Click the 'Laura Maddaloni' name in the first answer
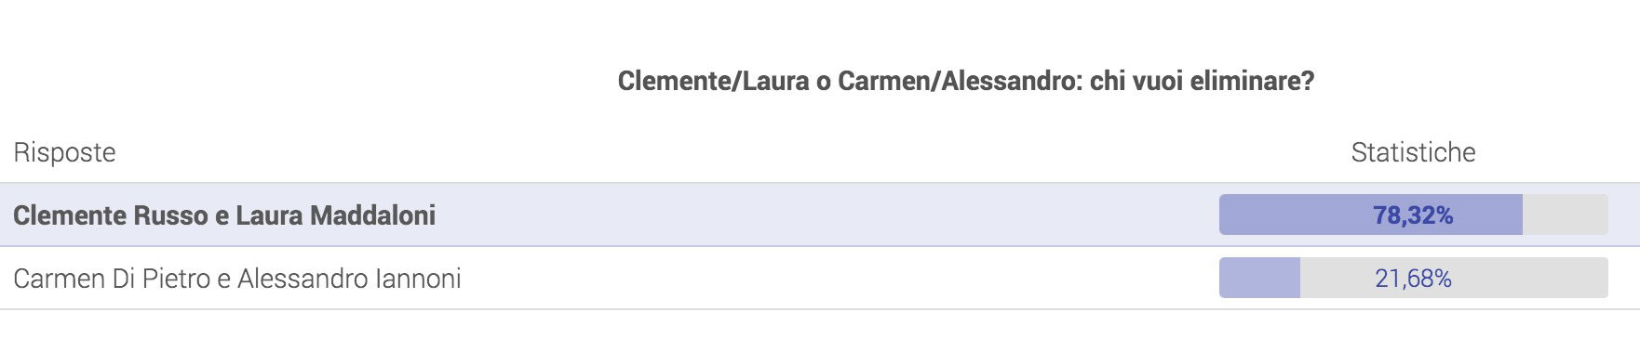This screenshot has height=338, width=1640. coord(335,215)
